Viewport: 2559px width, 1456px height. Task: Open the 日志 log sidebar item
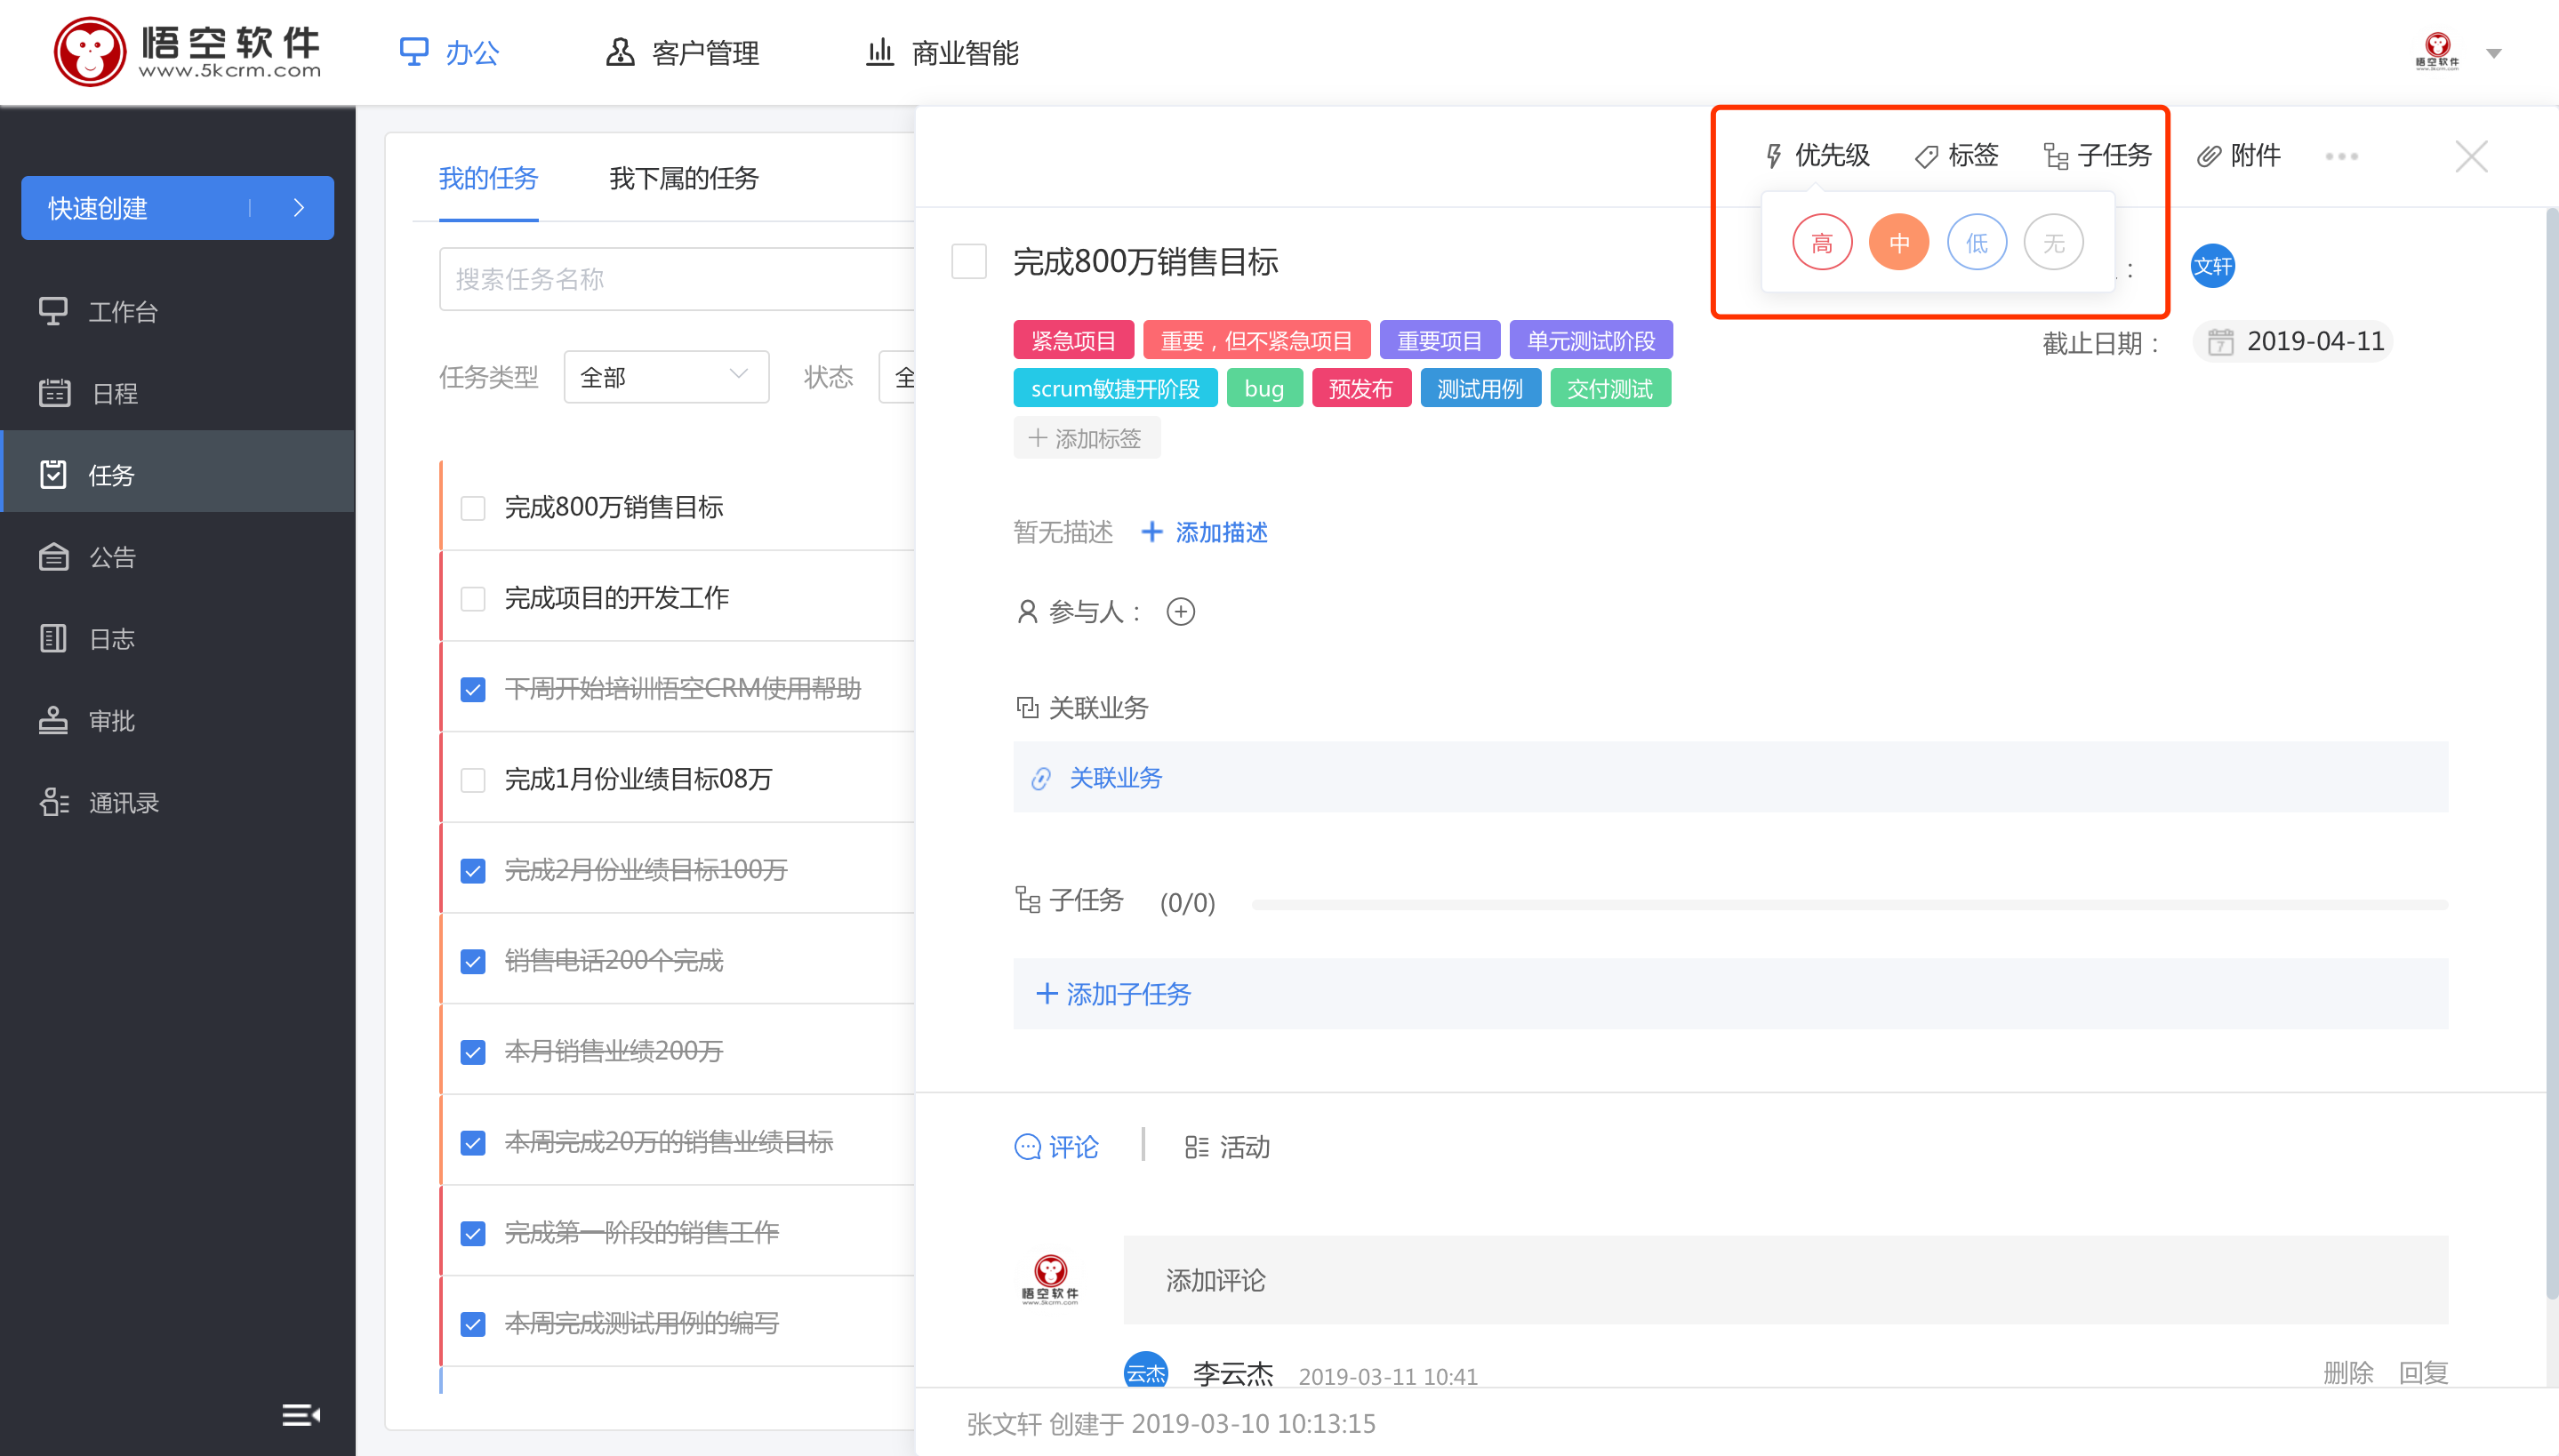(x=178, y=638)
